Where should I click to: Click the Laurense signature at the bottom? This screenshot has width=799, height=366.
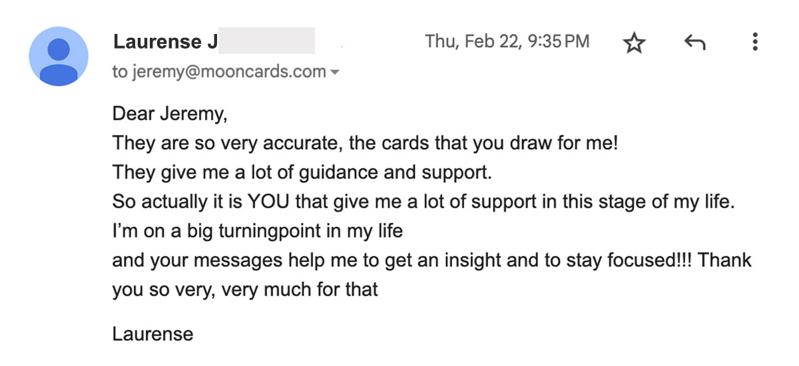153,333
